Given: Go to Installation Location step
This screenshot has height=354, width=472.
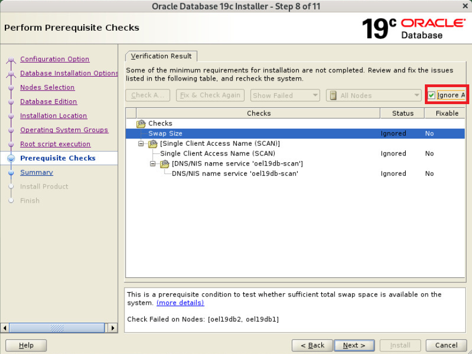Looking at the screenshot, I should point(54,116).
